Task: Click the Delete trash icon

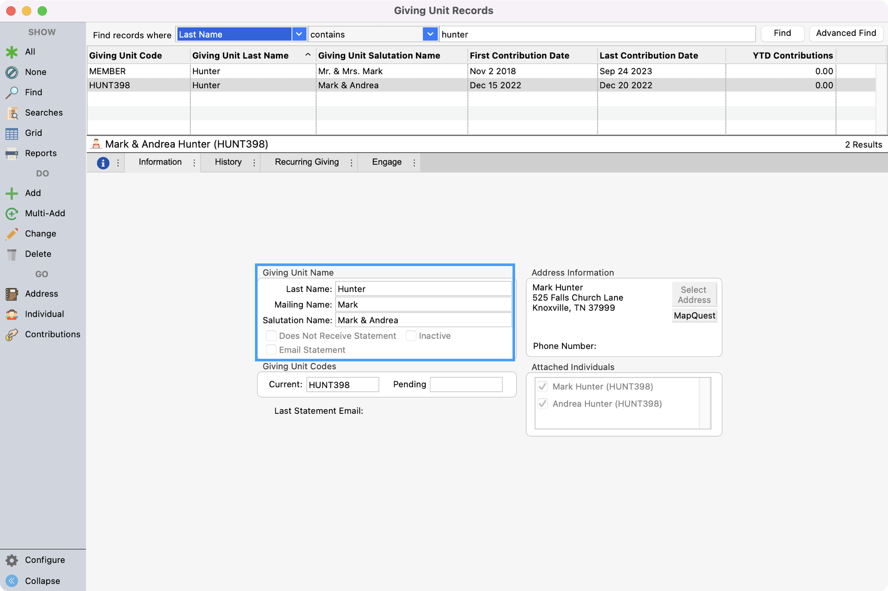Action: pyautogui.click(x=12, y=254)
